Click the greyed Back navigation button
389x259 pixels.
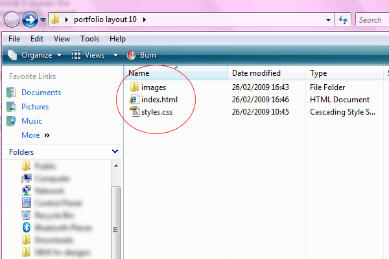point(12,19)
